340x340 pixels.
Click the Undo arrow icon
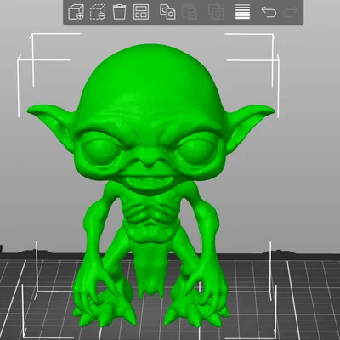[269, 12]
